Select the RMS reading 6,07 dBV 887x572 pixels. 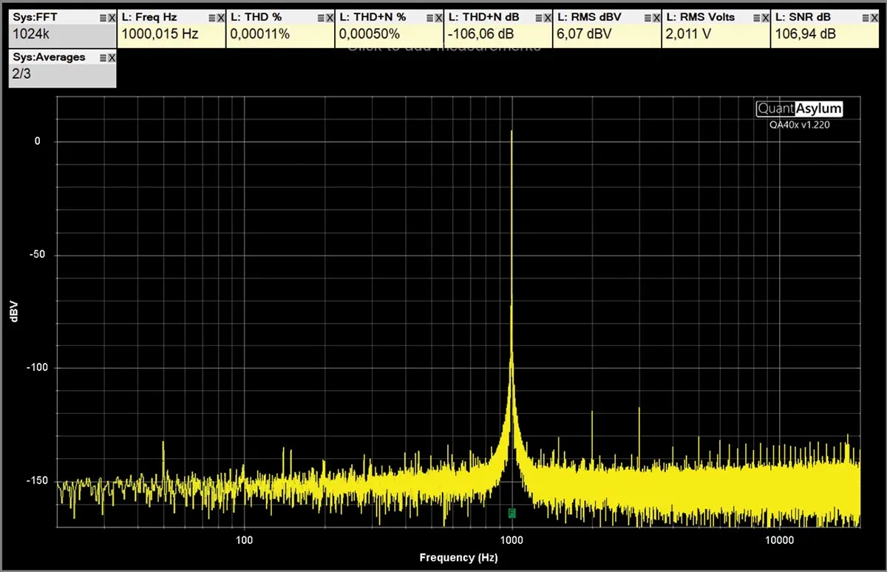[585, 33]
